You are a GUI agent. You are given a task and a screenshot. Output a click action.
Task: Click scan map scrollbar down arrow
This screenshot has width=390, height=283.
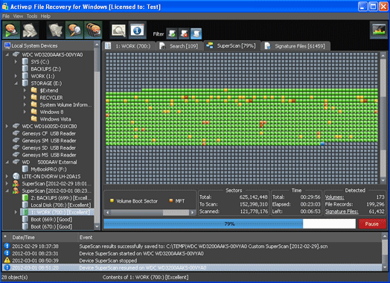pos(383,180)
